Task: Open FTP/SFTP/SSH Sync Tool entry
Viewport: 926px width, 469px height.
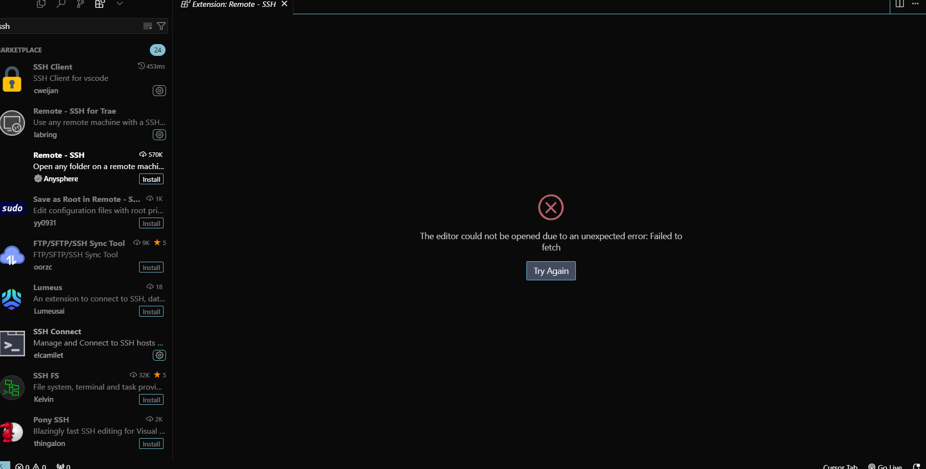Action: pyautogui.click(x=86, y=255)
